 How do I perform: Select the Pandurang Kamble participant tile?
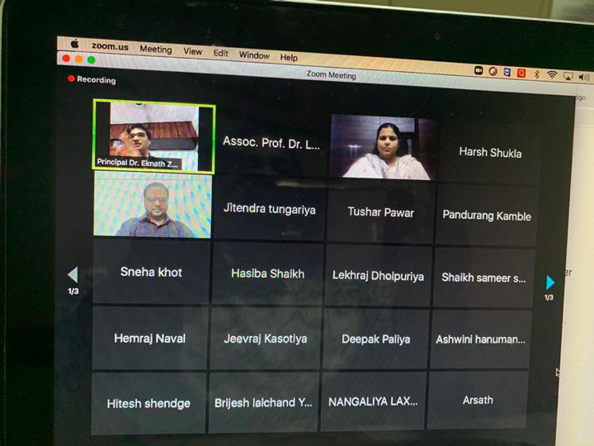pyautogui.click(x=487, y=216)
